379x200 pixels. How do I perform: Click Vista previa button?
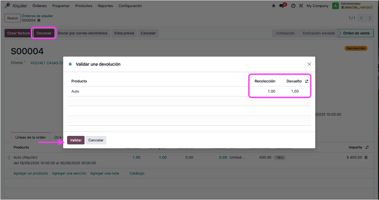[x=124, y=33]
